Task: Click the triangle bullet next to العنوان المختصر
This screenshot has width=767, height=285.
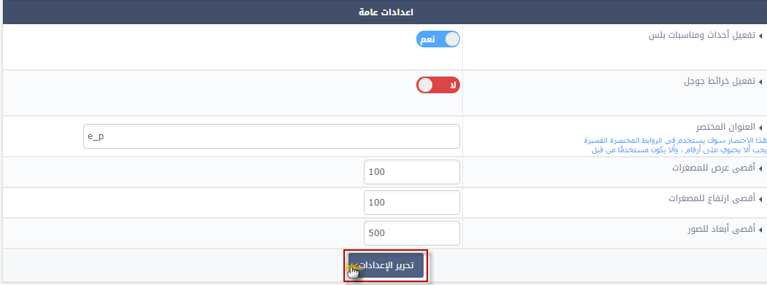Action: pos(762,128)
